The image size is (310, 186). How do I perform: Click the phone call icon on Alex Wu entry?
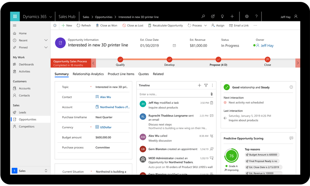(212, 136)
